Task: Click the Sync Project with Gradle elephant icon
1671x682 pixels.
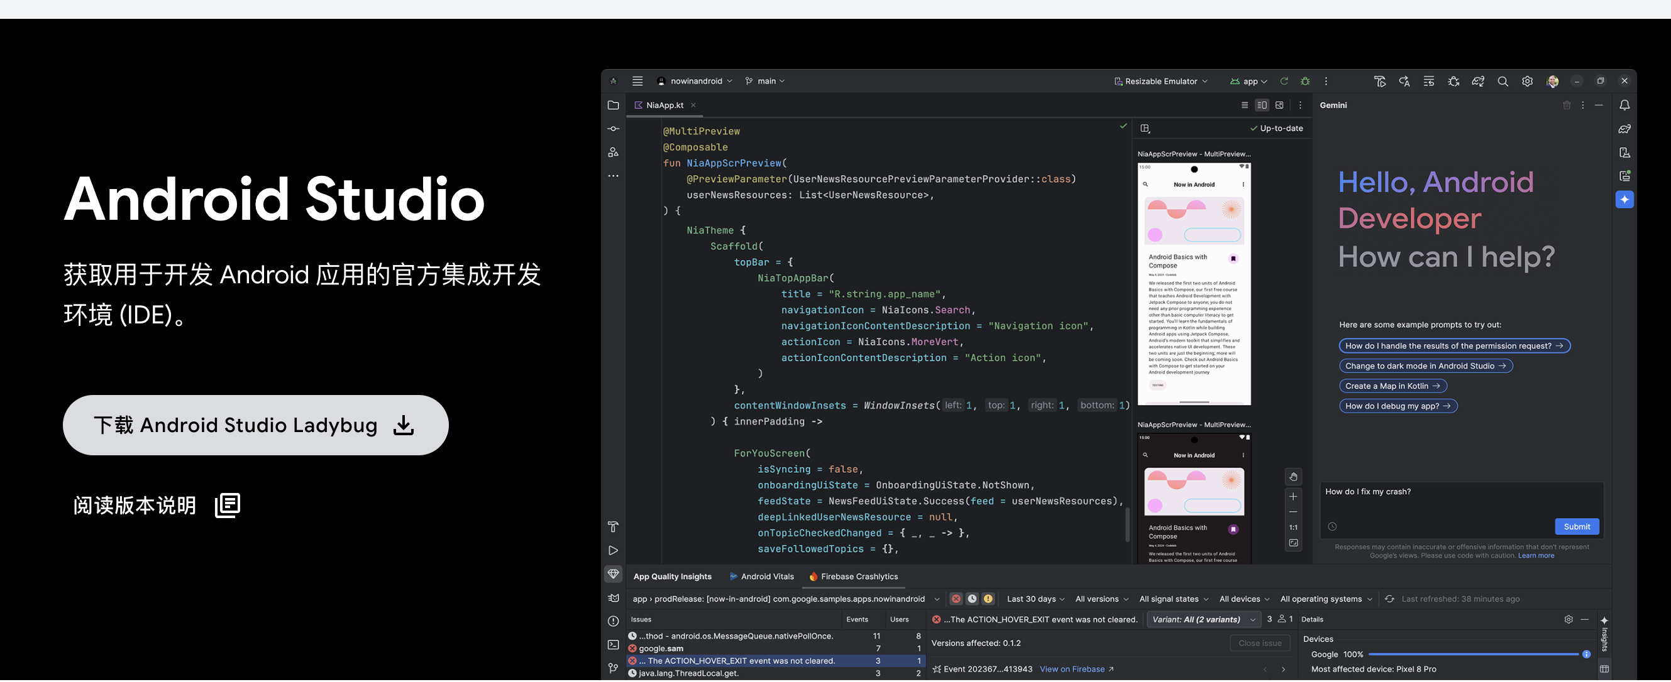Action: pos(1478,81)
